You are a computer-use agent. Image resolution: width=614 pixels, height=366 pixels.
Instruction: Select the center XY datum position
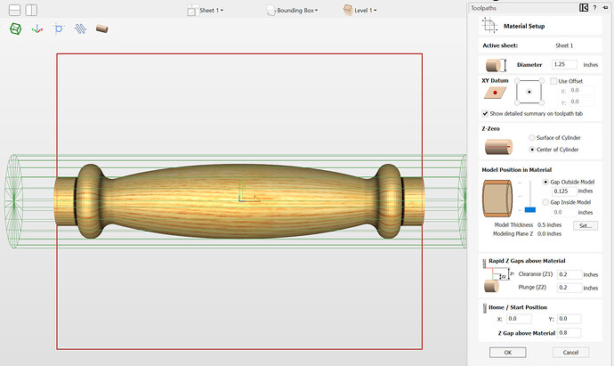[529, 92]
